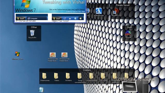Screen dimensions: 165x93
Task: Launch the RogueX 2.1.0 shortcut in Private Server
Action: pyautogui.click(x=116, y=12)
